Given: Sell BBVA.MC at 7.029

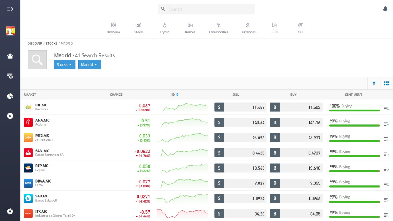Looking at the screenshot, I should [x=241, y=183].
